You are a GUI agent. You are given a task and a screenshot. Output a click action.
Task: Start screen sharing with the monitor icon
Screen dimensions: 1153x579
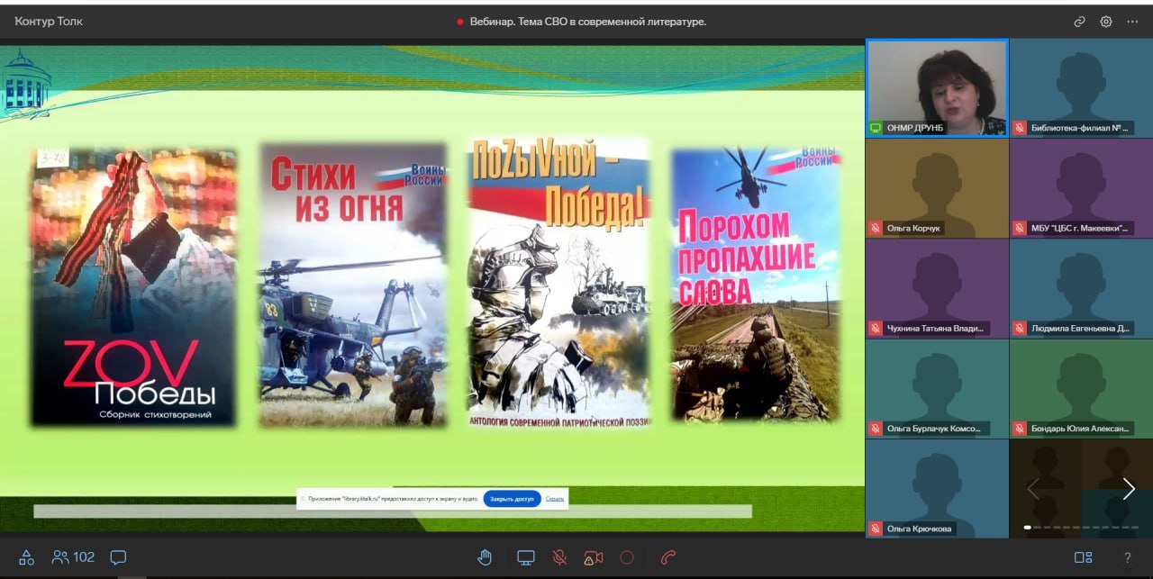coord(525,557)
